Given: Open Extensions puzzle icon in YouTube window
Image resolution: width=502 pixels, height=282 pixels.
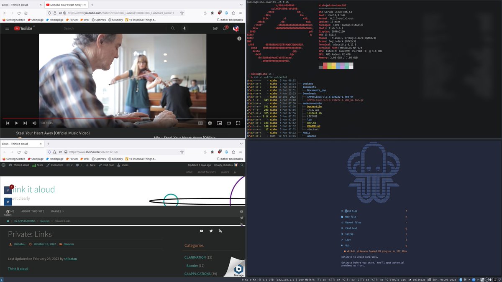Looking at the screenshot, I should pyautogui.click(x=233, y=13).
